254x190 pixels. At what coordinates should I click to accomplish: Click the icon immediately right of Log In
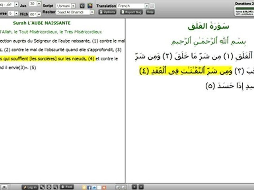pyautogui.click(x=42, y=187)
